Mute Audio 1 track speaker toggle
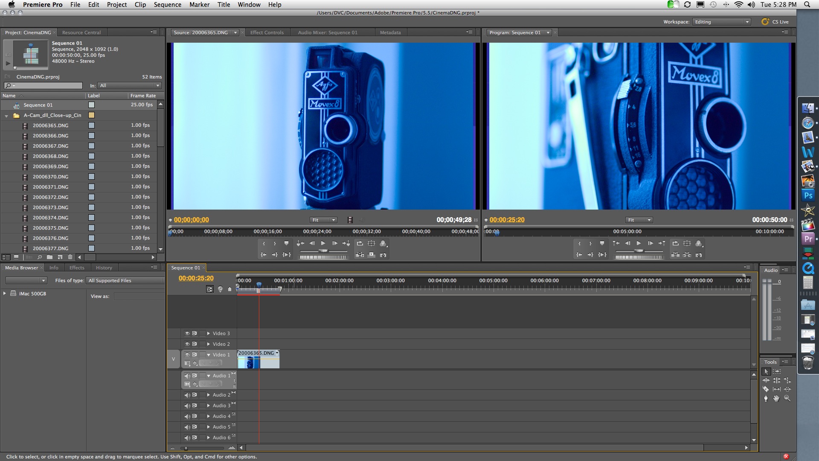The width and height of the screenshot is (819, 461). [x=187, y=376]
